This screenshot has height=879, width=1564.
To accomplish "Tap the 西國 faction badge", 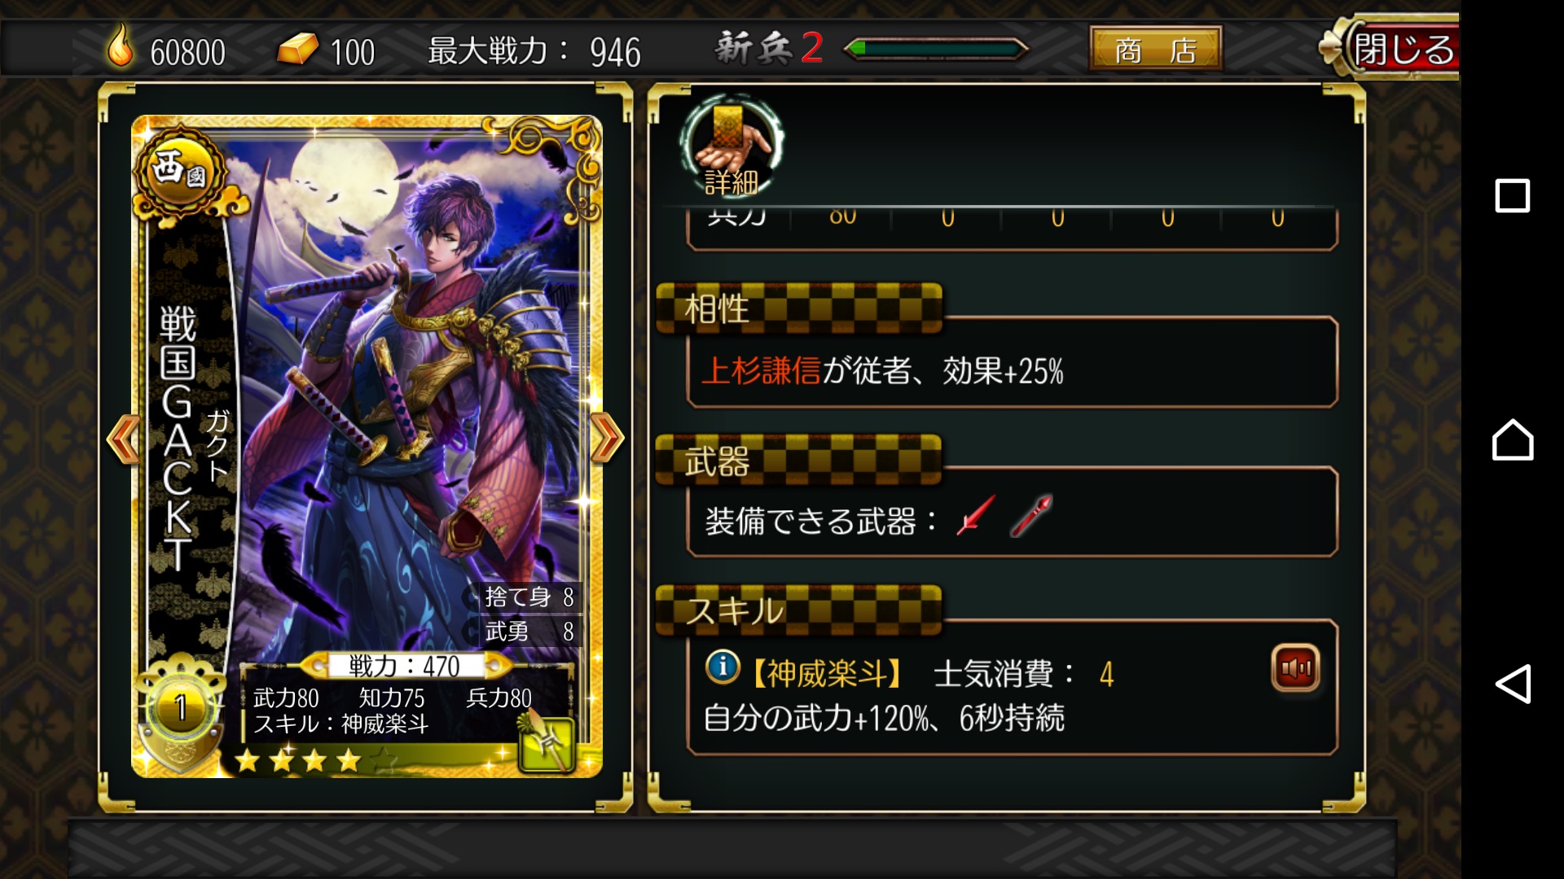I will coord(180,171).
